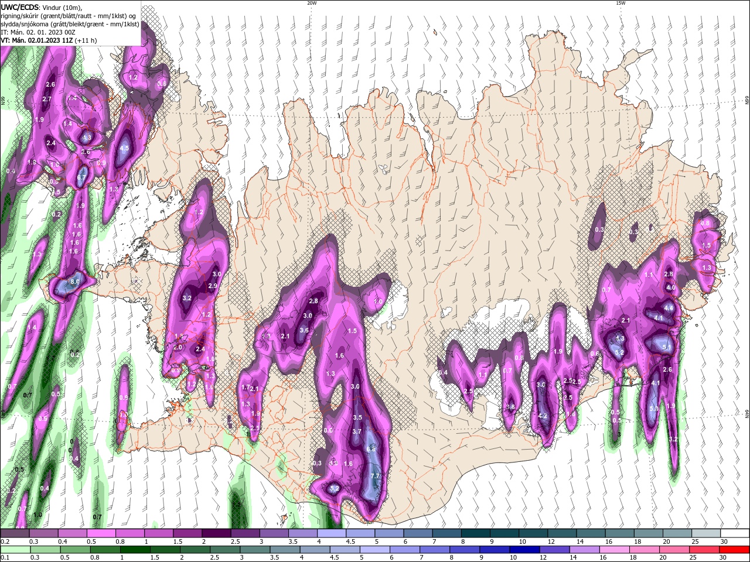Click the 2.7 precipitation value on map
Viewport: 750px width, 562px height.
click(x=47, y=100)
